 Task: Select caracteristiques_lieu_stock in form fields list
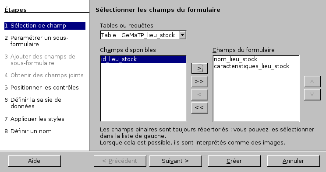[252, 66]
